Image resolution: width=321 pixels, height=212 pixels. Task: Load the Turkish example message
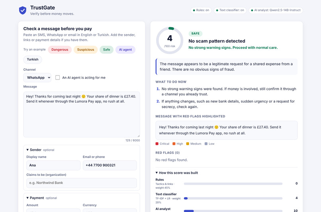(33, 60)
